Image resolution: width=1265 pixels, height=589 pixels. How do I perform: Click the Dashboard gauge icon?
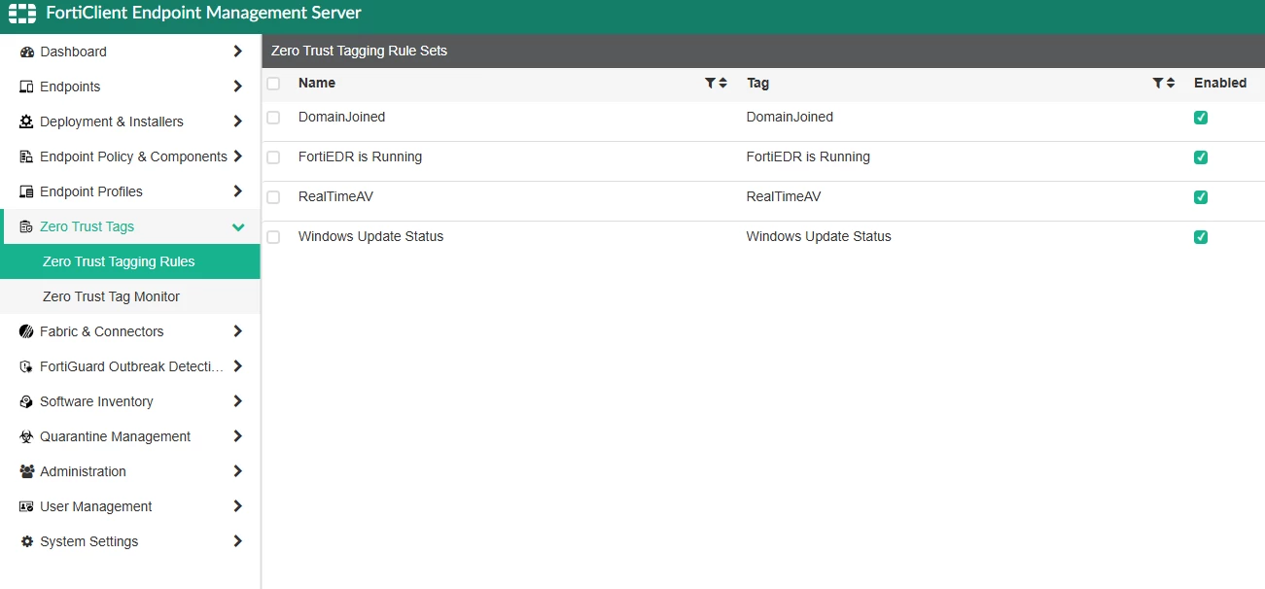27,52
